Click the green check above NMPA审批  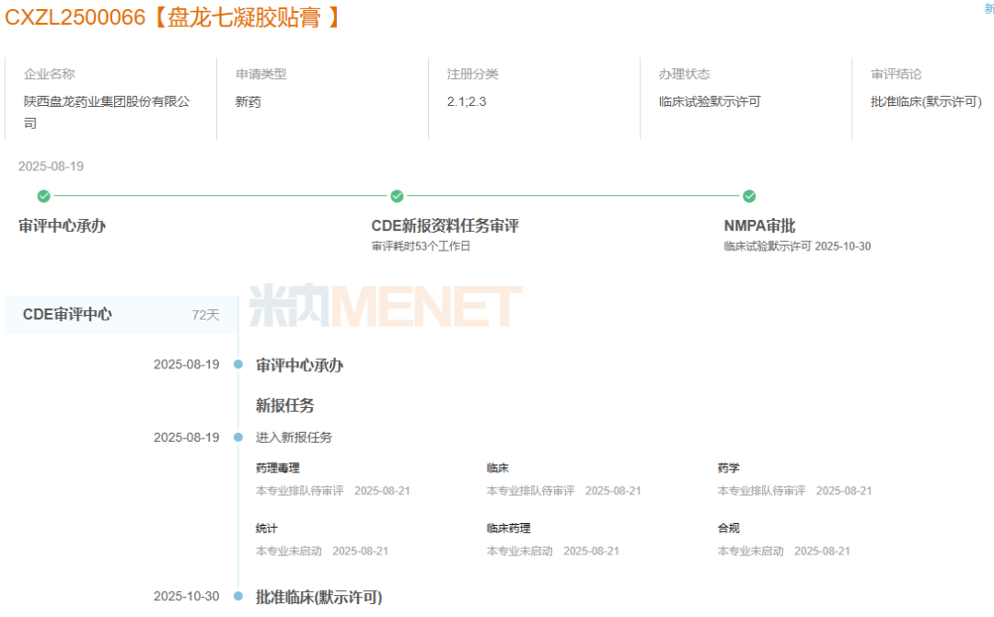pyautogui.click(x=749, y=196)
